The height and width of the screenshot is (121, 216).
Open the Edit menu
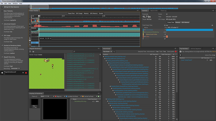click(x=5, y=4)
